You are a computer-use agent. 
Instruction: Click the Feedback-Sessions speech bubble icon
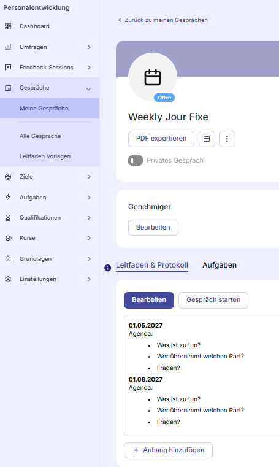click(x=8, y=68)
